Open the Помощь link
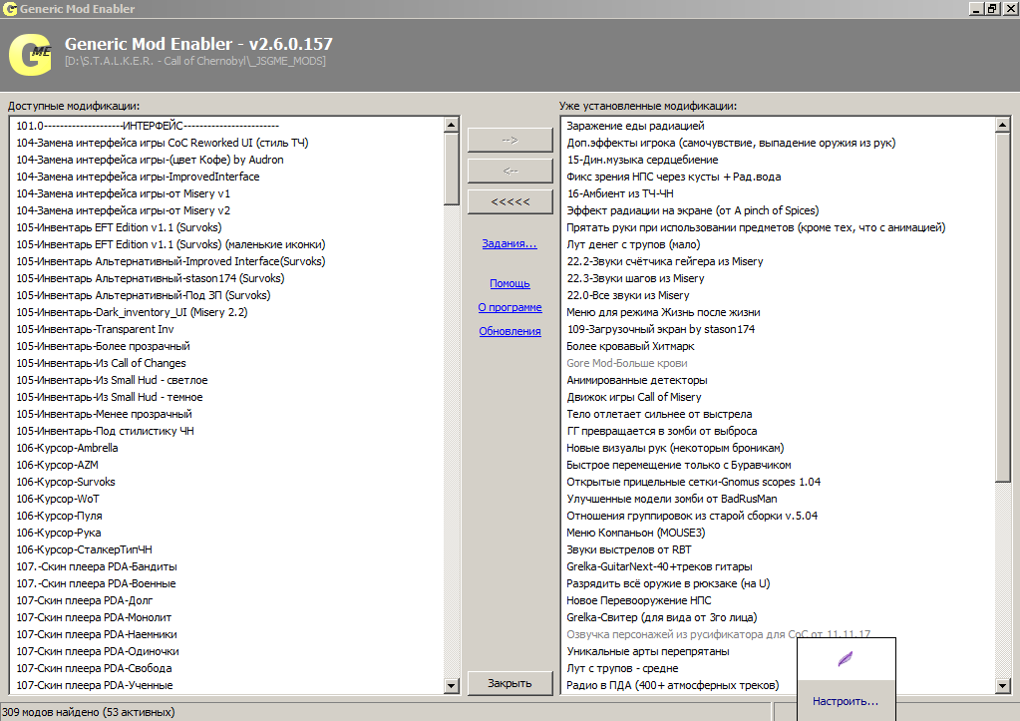 pyautogui.click(x=510, y=284)
